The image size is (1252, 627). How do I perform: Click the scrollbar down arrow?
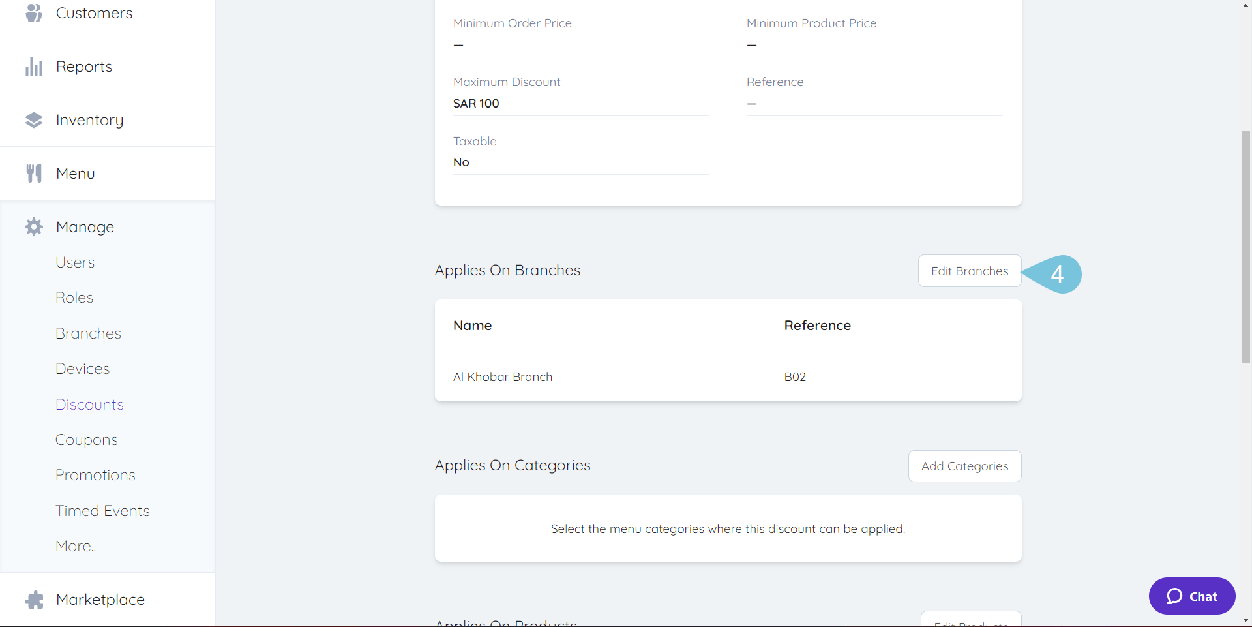1245,620
